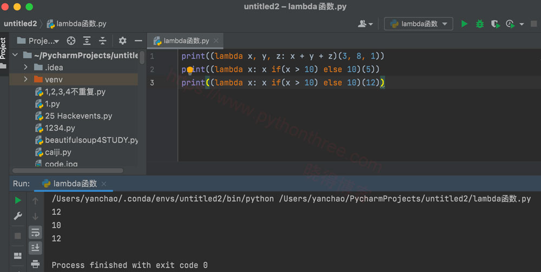Click the green macOS fullscreen button

coord(29,6)
